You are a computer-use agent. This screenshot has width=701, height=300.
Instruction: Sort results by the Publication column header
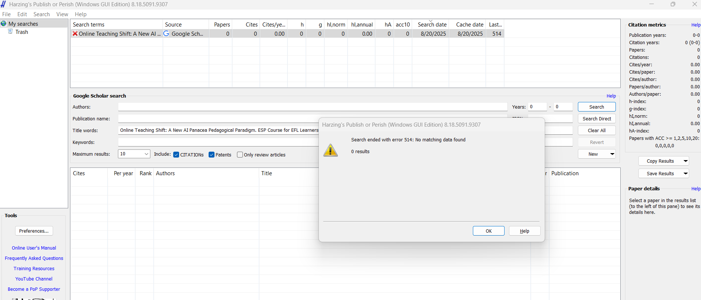(585, 173)
